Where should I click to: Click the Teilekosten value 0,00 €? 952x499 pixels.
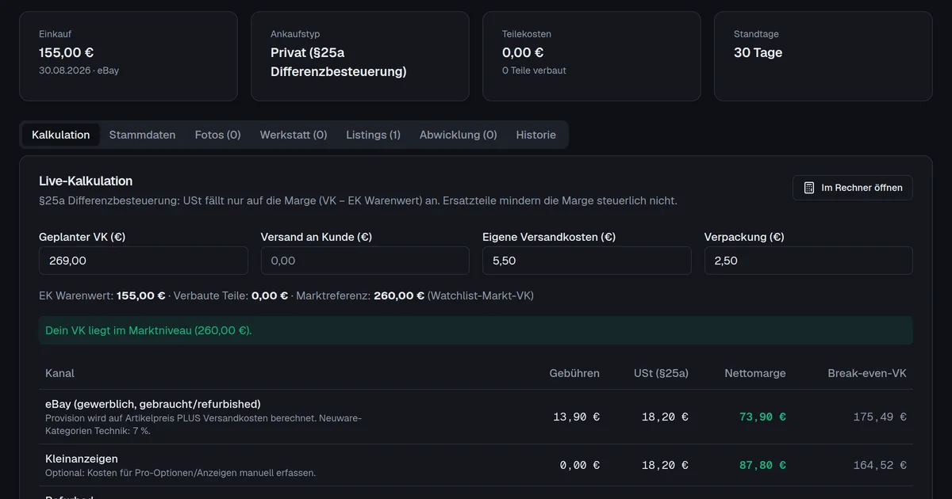(x=523, y=53)
